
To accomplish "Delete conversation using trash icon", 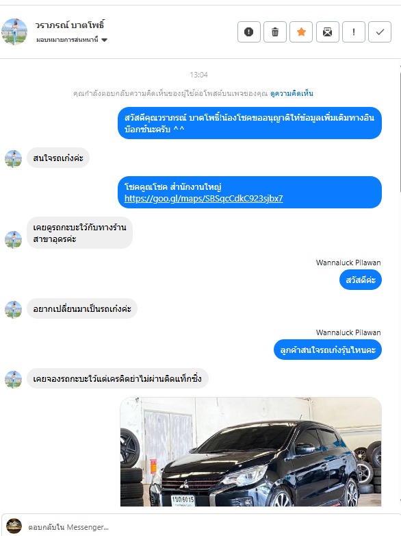I will (274, 32).
